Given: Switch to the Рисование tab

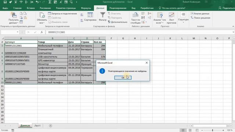Looking at the screenshot, I should pyautogui.click(x=45, y=8).
